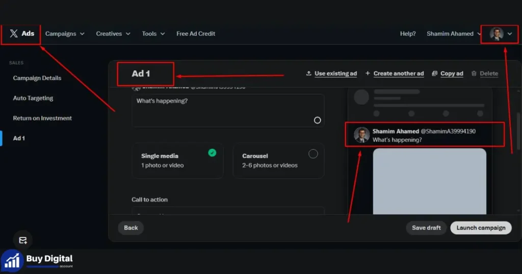This screenshot has height=274, width=522.
Task: Click Copy ad link
Action: pyautogui.click(x=452, y=73)
